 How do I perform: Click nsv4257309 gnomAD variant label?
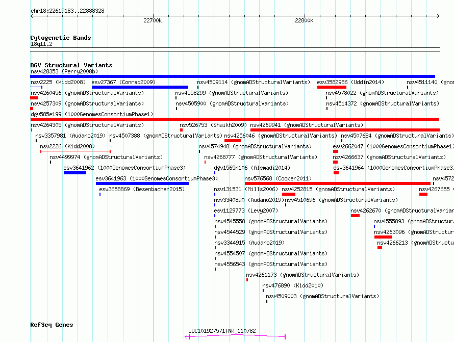pos(87,103)
